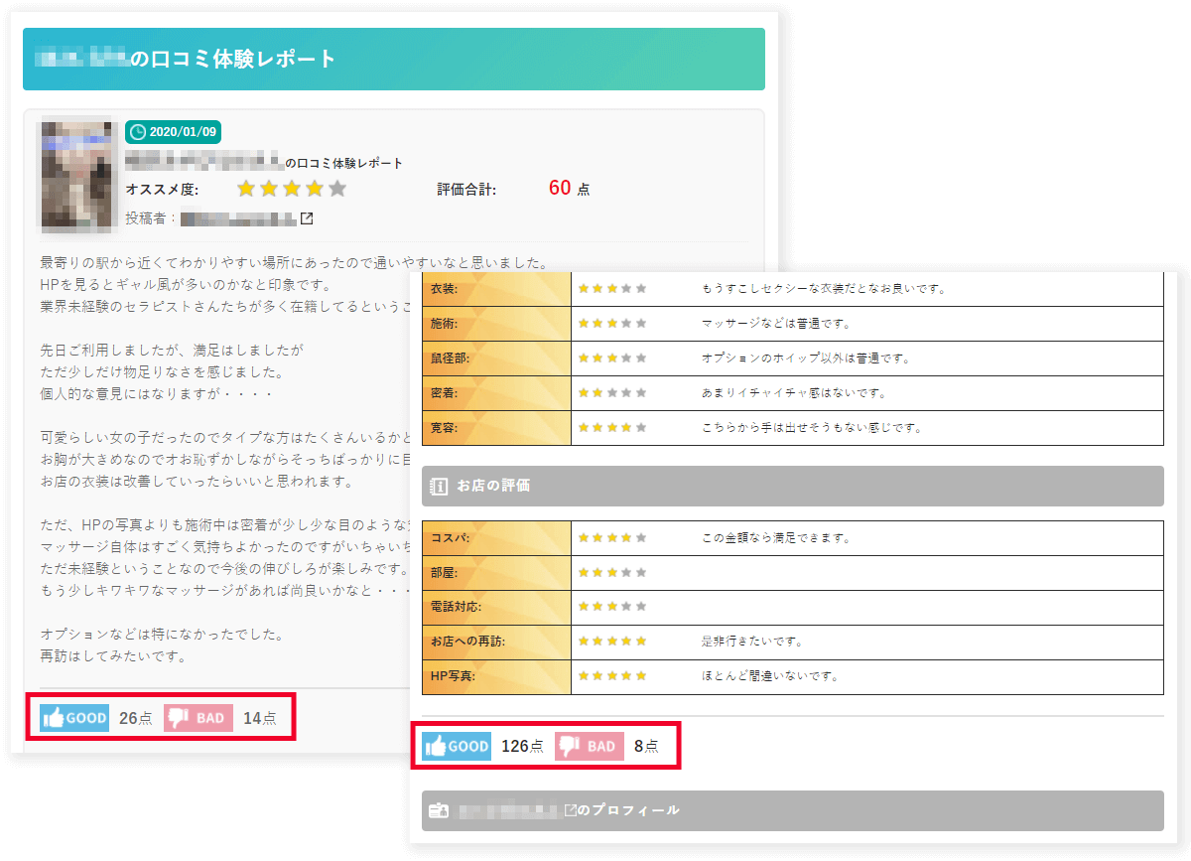
Task: Click the 衣装 row label cell
Action: 496,289
